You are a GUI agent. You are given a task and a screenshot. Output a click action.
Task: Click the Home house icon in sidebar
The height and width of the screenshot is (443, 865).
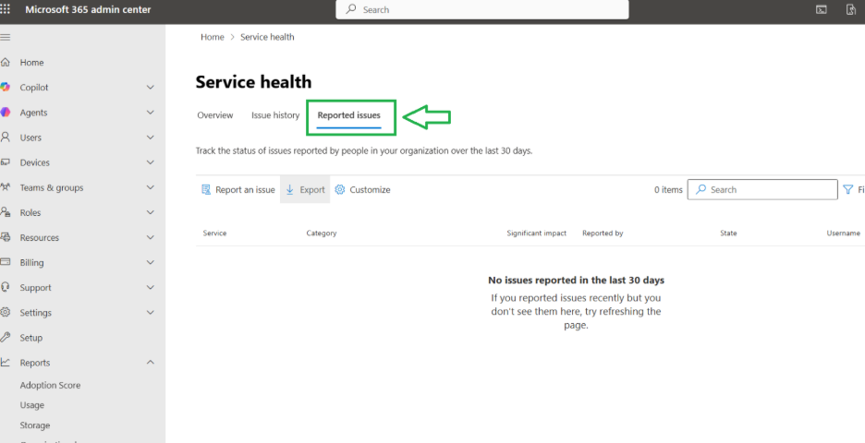click(5, 62)
